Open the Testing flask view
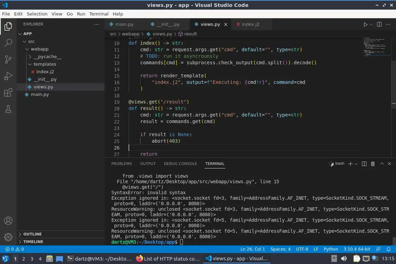Viewport: 396px width, 264px height. coord(8,109)
